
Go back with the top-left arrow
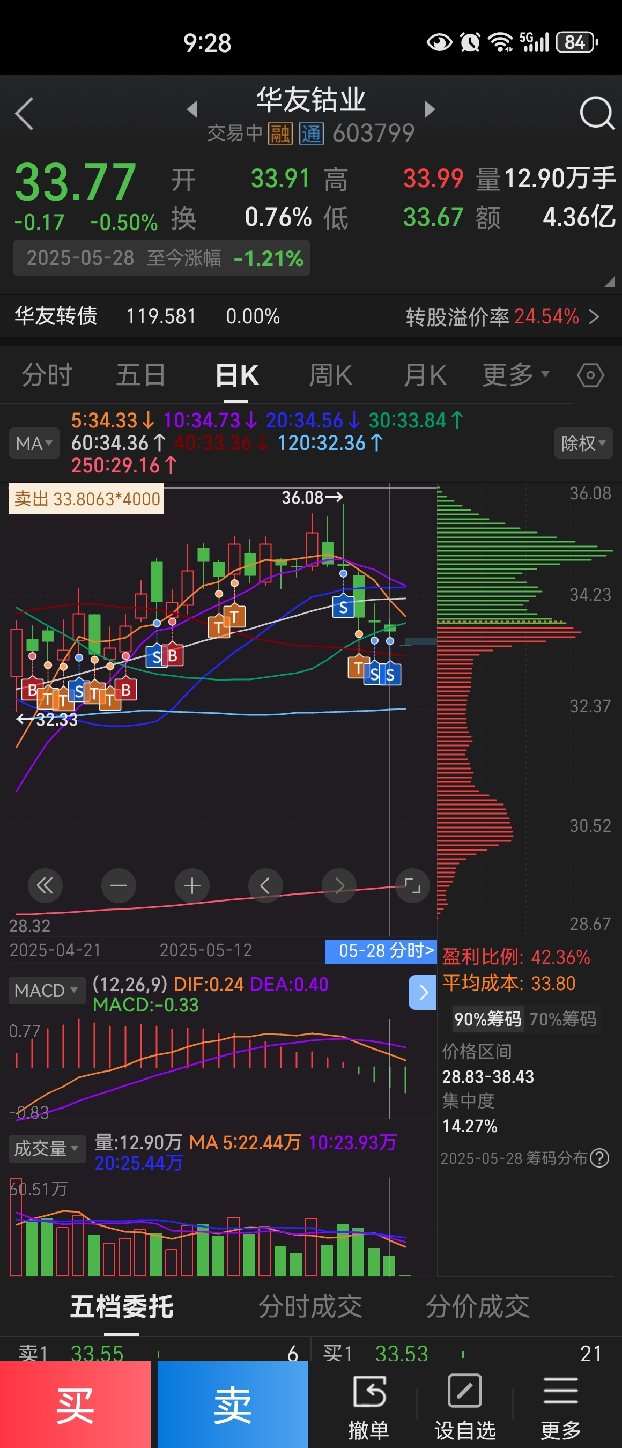[x=24, y=114]
